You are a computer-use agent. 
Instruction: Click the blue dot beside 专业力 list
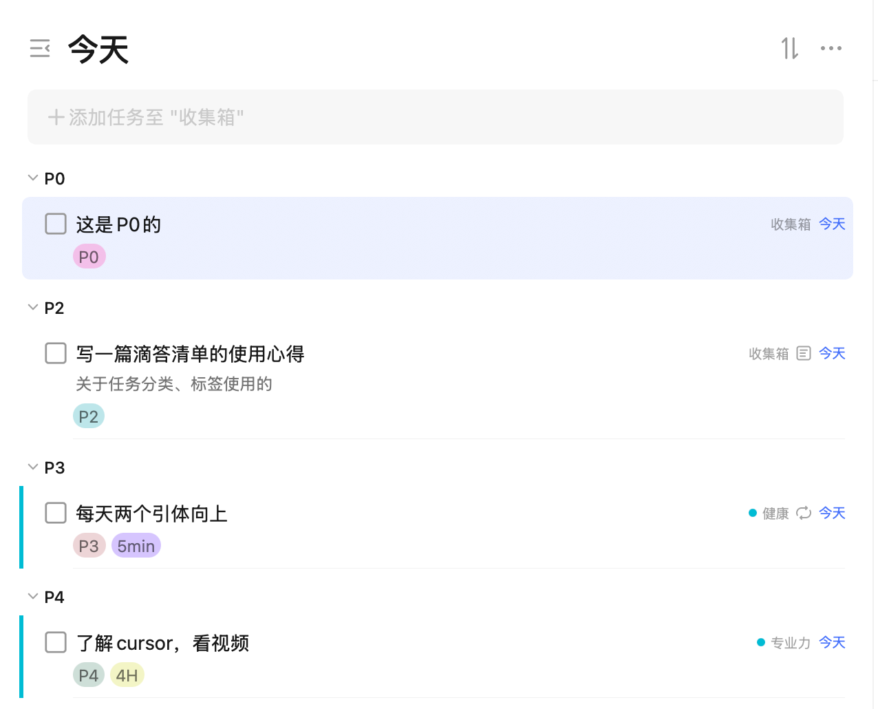(761, 642)
